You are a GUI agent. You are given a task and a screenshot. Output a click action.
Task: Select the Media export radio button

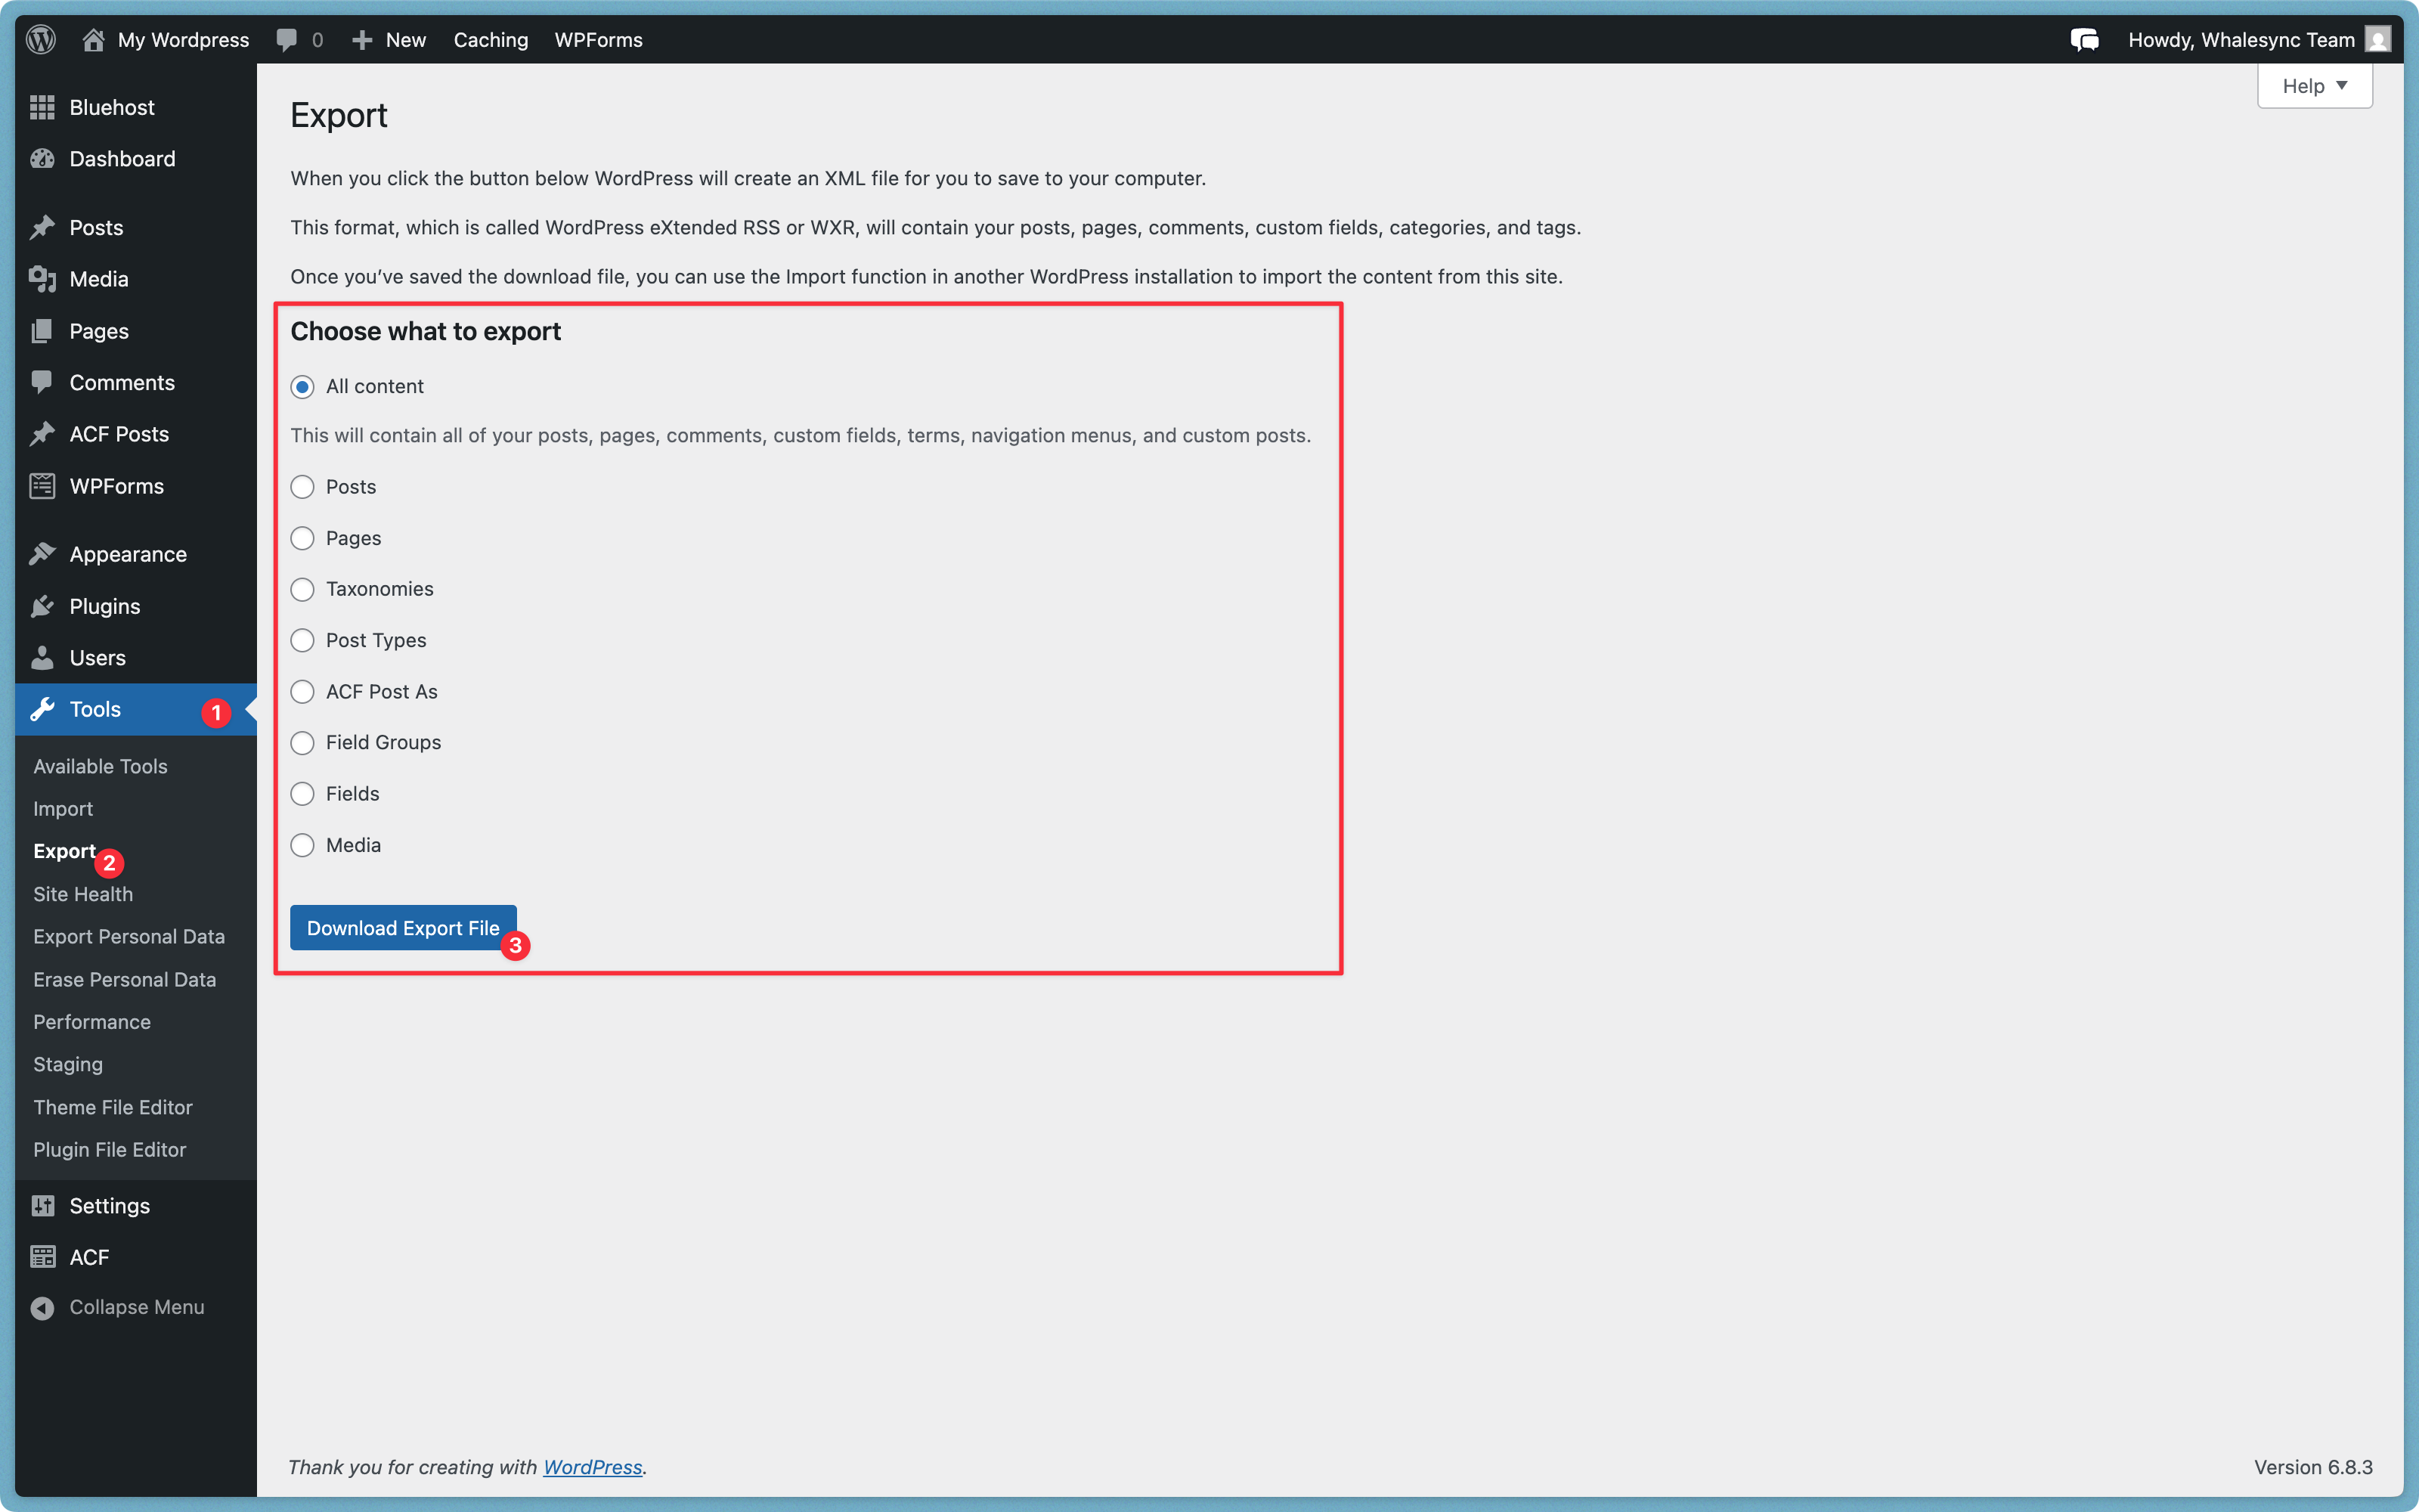click(302, 845)
